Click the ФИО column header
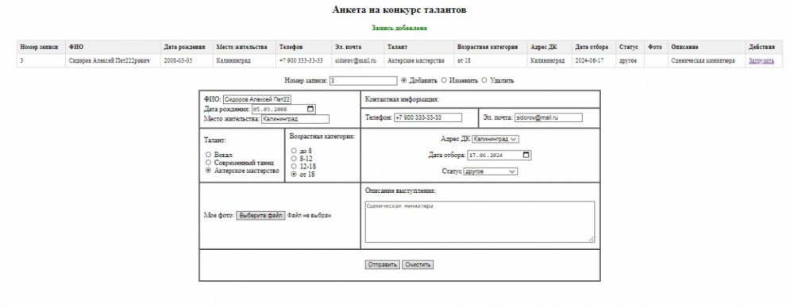The width and height of the screenshot is (794, 307). click(x=114, y=47)
